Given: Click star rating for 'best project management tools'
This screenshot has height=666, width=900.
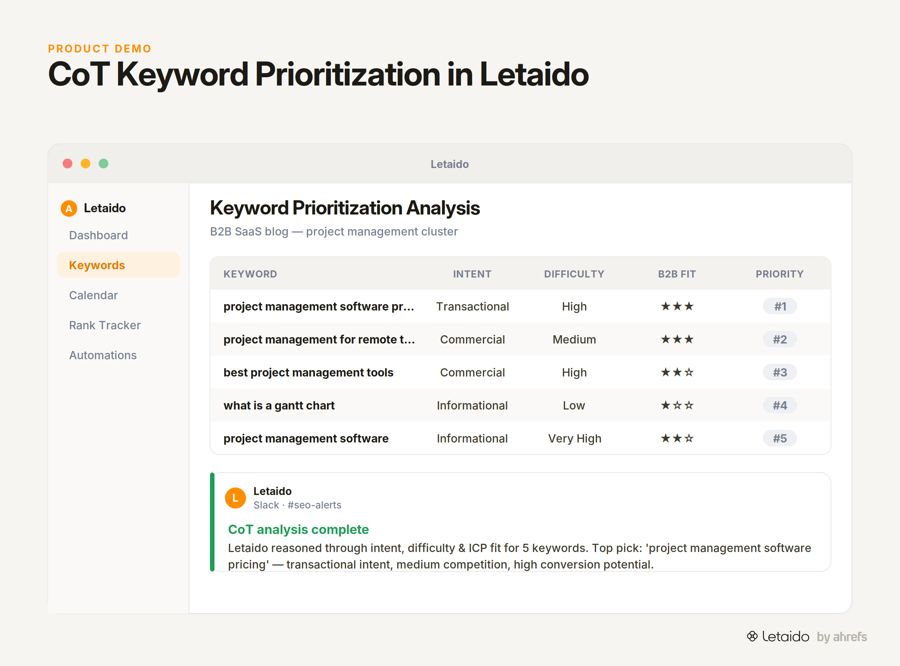Looking at the screenshot, I should point(677,372).
